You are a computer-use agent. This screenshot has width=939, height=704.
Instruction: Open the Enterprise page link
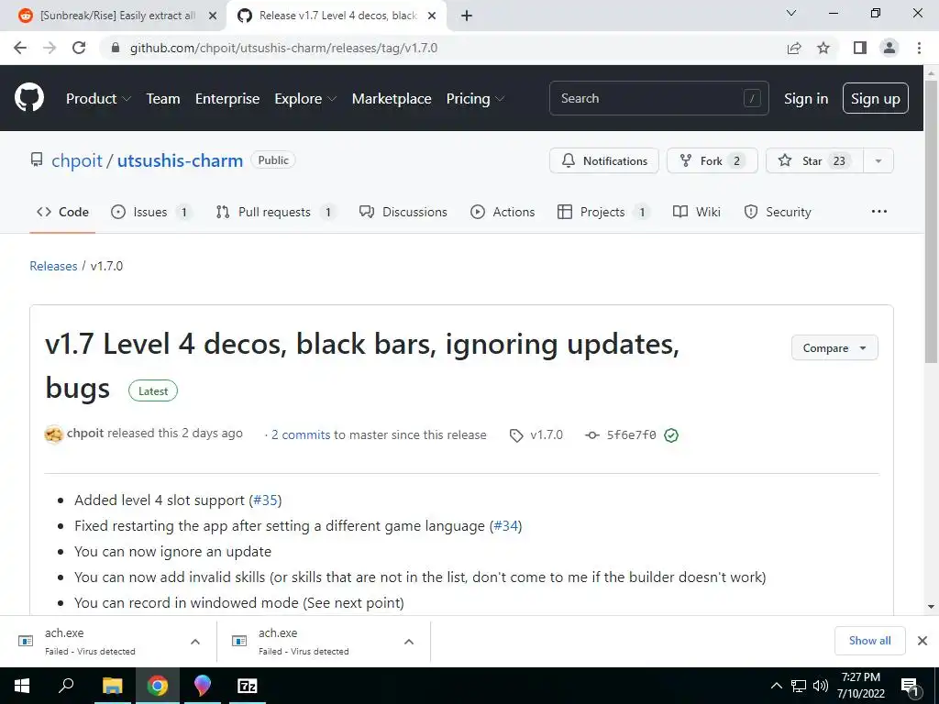pyautogui.click(x=227, y=99)
